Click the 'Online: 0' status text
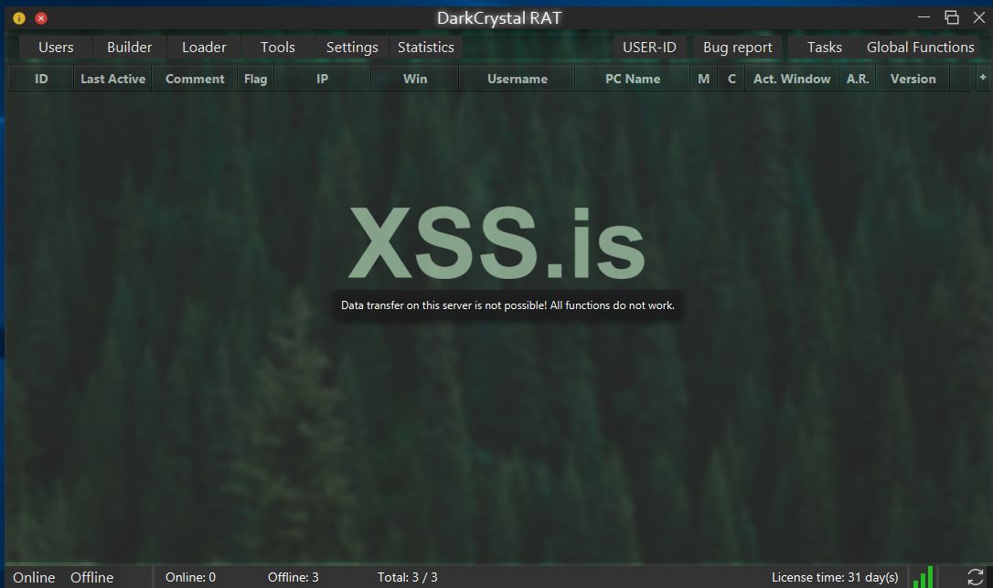Screen dimensions: 993x588 click(x=190, y=577)
